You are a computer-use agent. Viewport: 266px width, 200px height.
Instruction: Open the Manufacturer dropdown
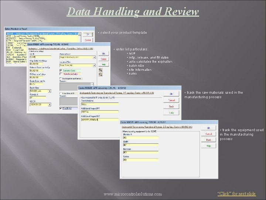click(94, 57)
